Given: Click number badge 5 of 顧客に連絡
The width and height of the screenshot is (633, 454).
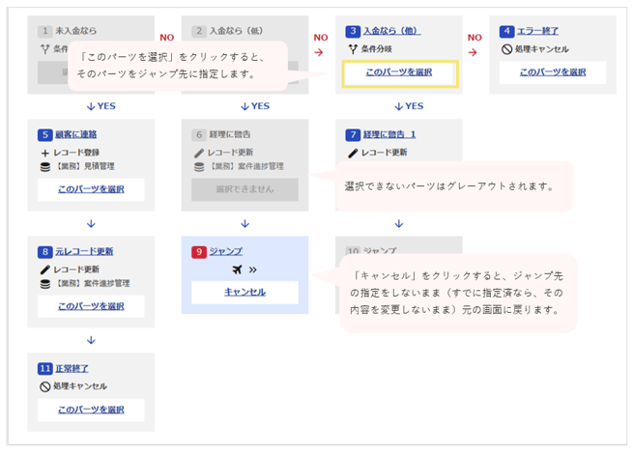Looking at the screenshot, I should coord(44,135).
